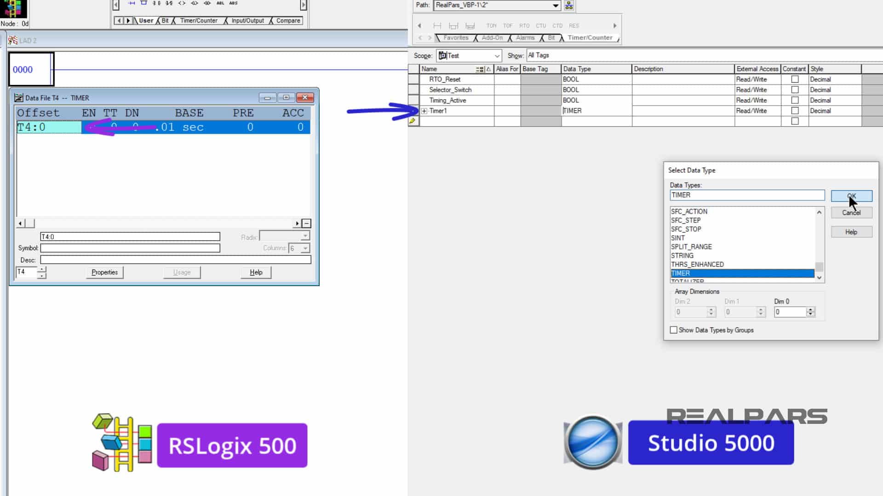Select the TON timer instruction icon
This screenshot has height=496, width=883.
coord(491,26)
